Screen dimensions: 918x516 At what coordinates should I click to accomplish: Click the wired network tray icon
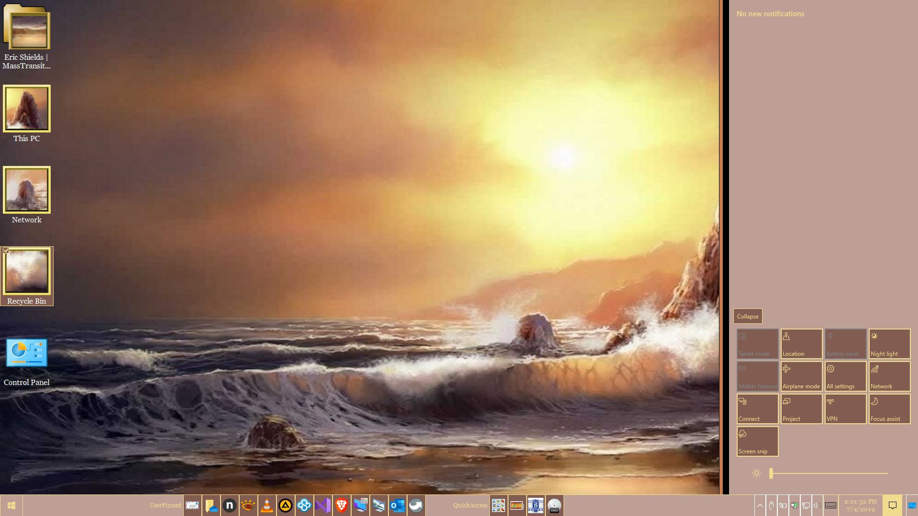pos(806,505)
